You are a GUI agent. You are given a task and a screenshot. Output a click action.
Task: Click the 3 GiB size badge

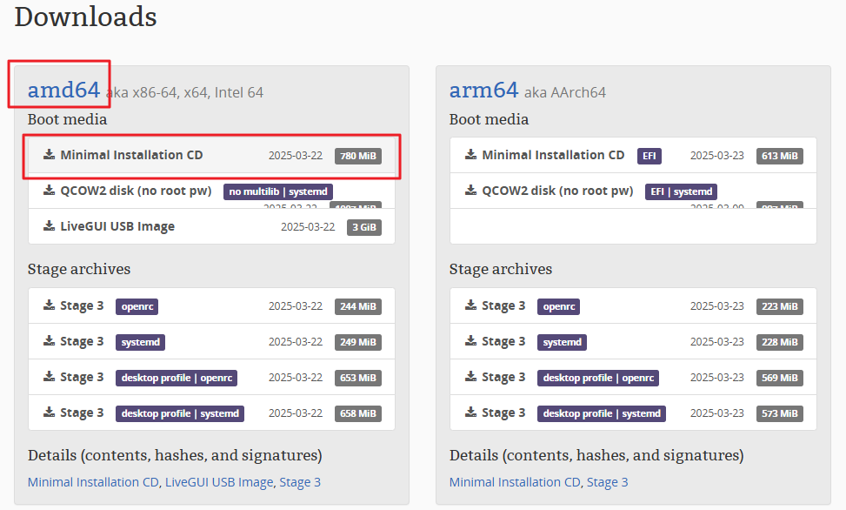tap(364, 227)
